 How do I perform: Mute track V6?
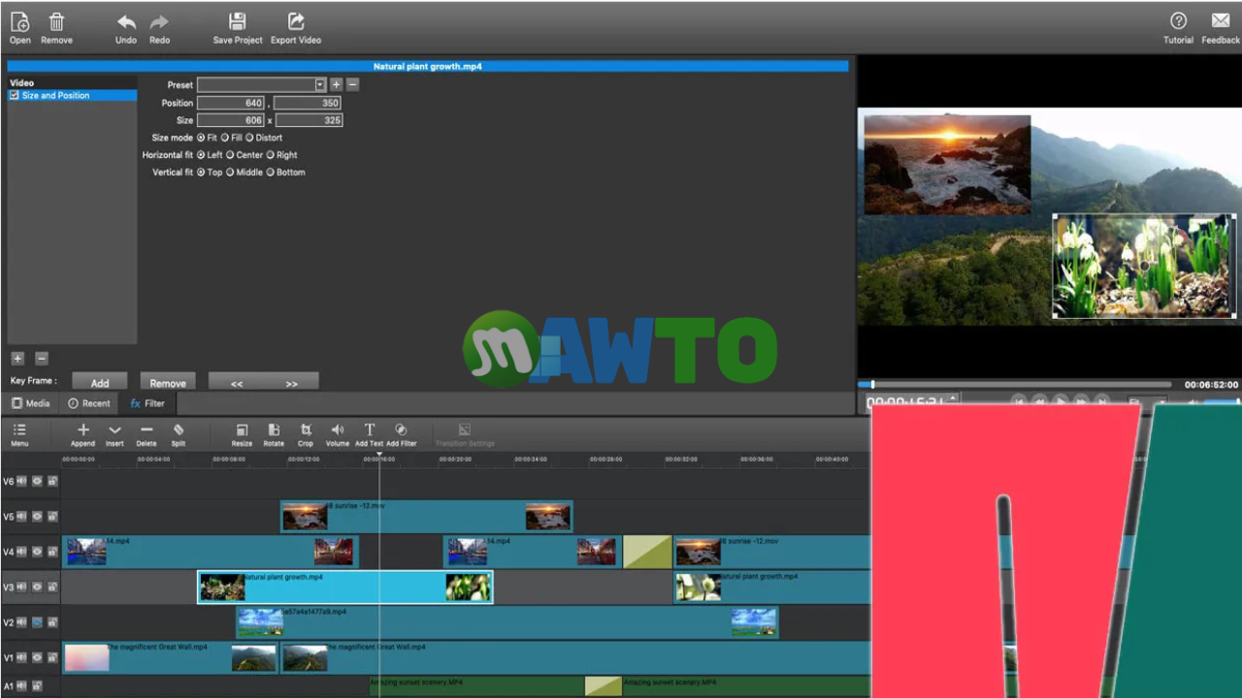[x=22, y=481]
